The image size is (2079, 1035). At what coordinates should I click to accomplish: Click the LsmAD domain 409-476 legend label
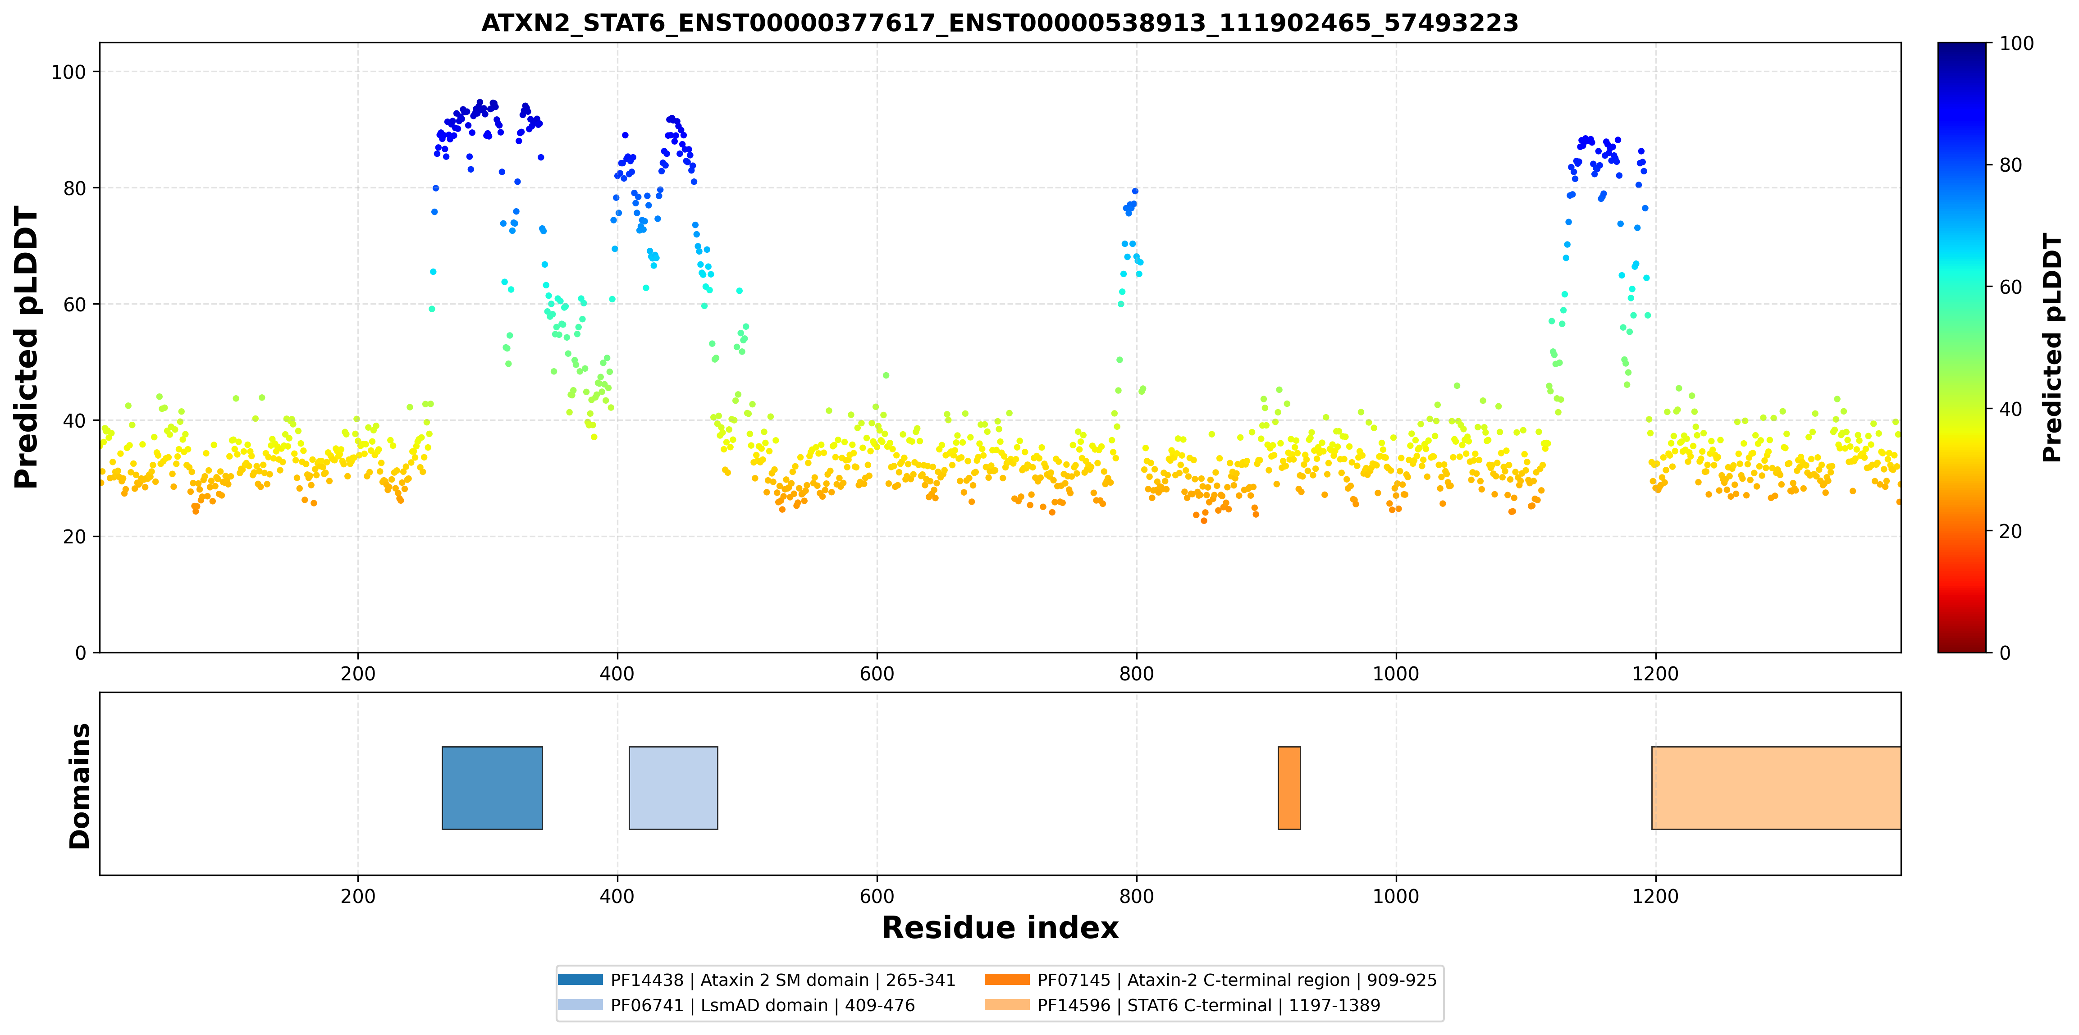click(x=763, y=1005)
